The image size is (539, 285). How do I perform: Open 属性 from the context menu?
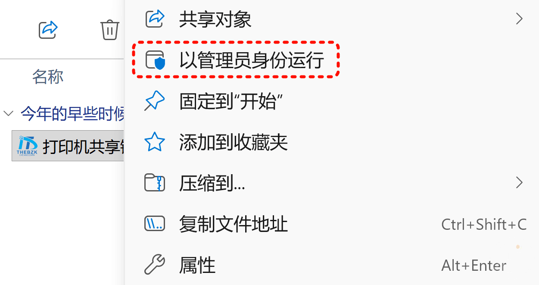click(x=197, y=265)
